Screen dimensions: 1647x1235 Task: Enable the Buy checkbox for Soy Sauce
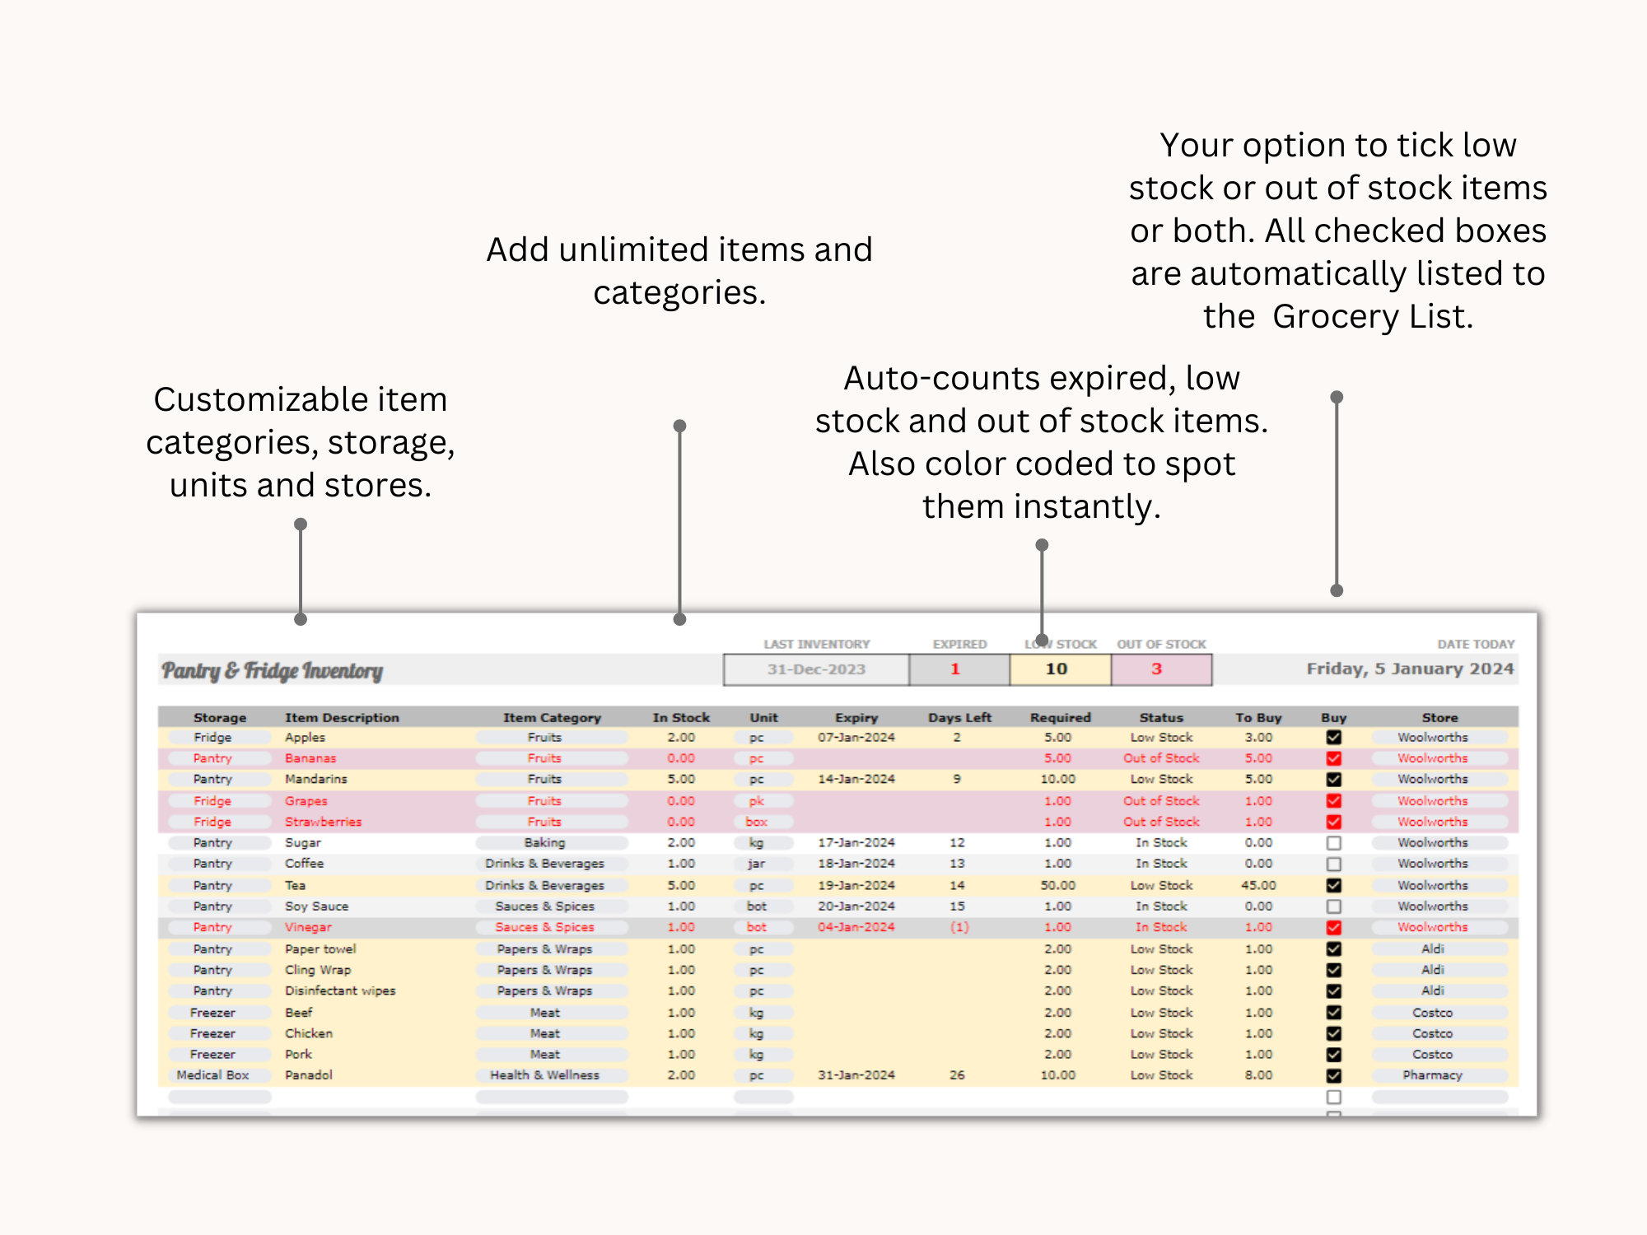1334,906
